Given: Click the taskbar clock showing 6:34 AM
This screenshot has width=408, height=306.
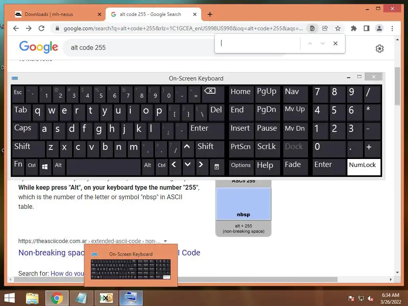Looking at the screenshot, I should [390, 298].
